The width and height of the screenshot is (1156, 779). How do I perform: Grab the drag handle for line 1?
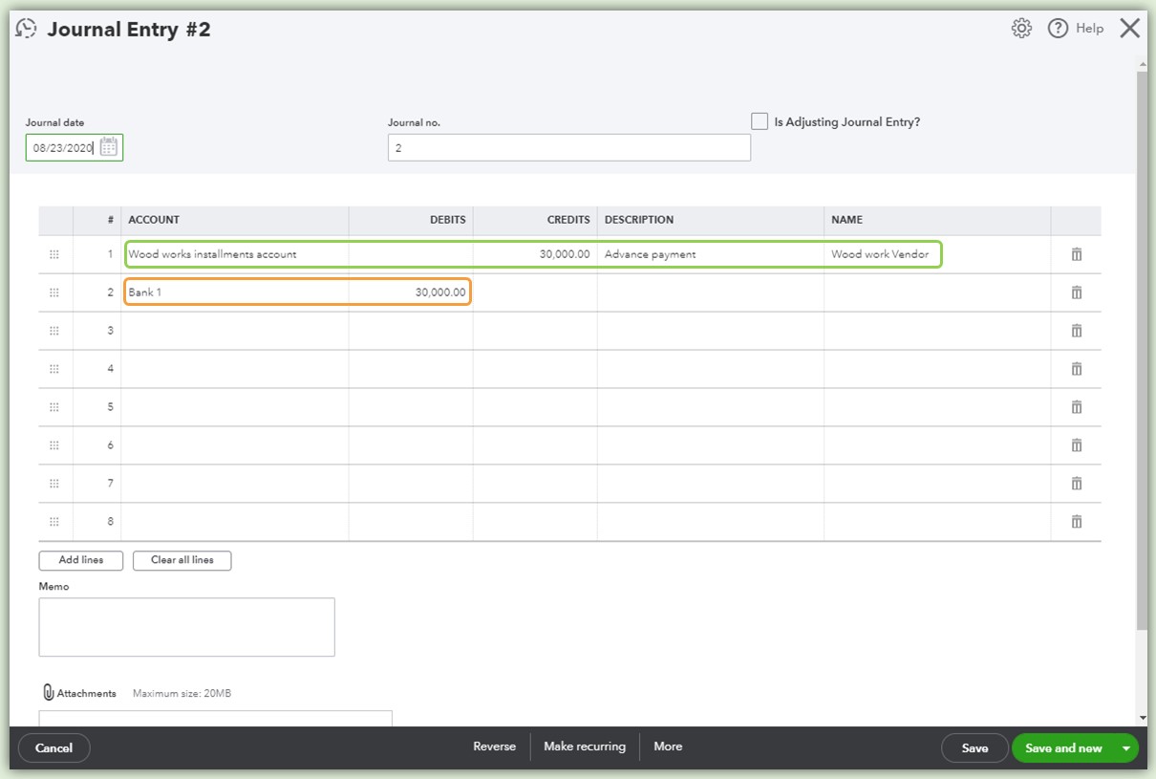[x=54, y=254]
